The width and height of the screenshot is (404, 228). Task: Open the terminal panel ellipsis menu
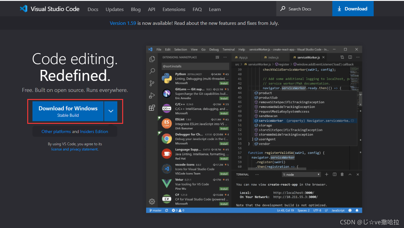tap(257, 174)
